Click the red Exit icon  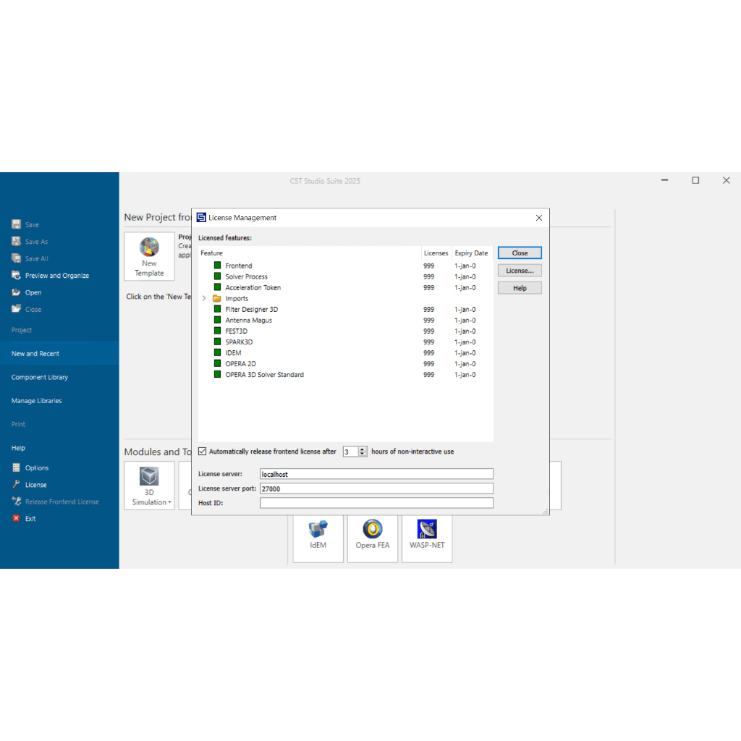16,518
